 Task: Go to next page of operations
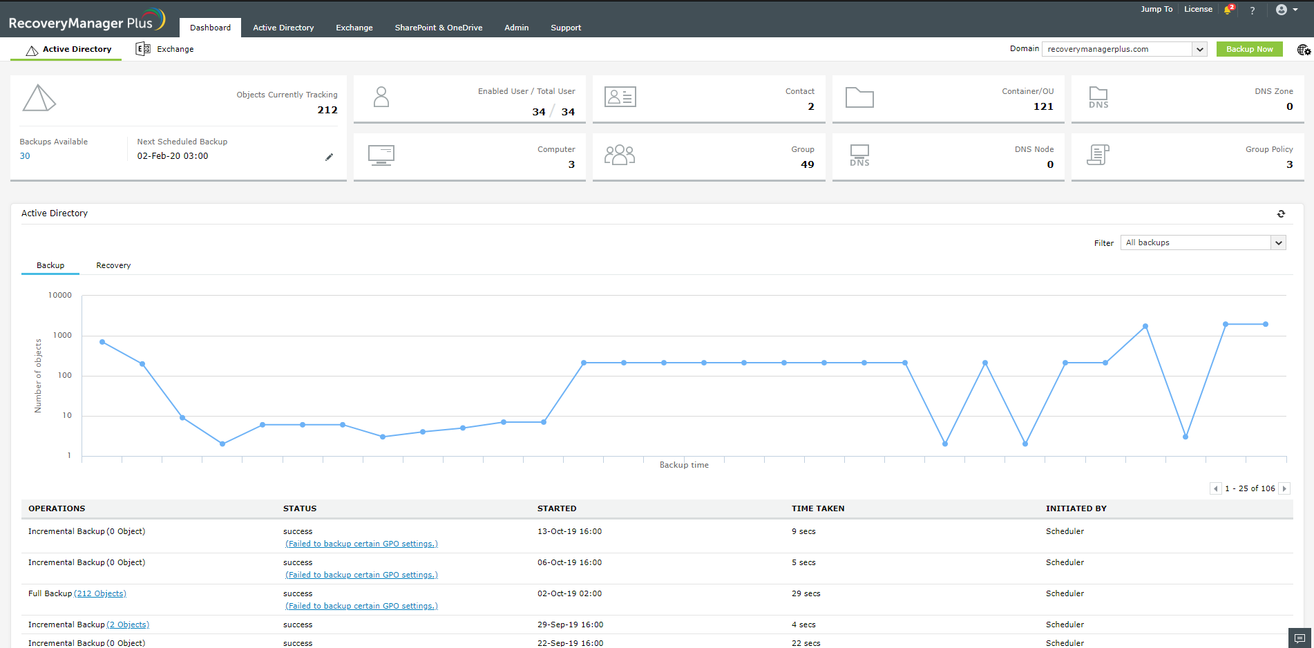point(1284,488)
